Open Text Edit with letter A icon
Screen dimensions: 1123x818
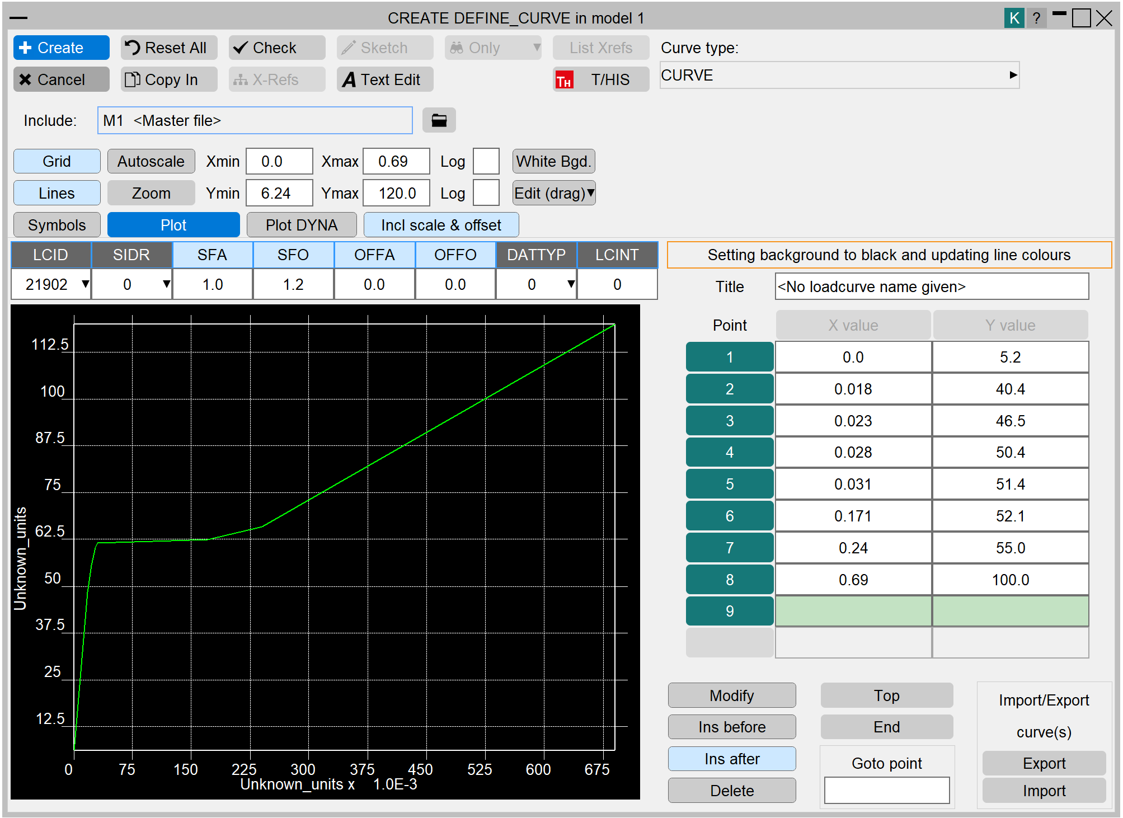384,80
